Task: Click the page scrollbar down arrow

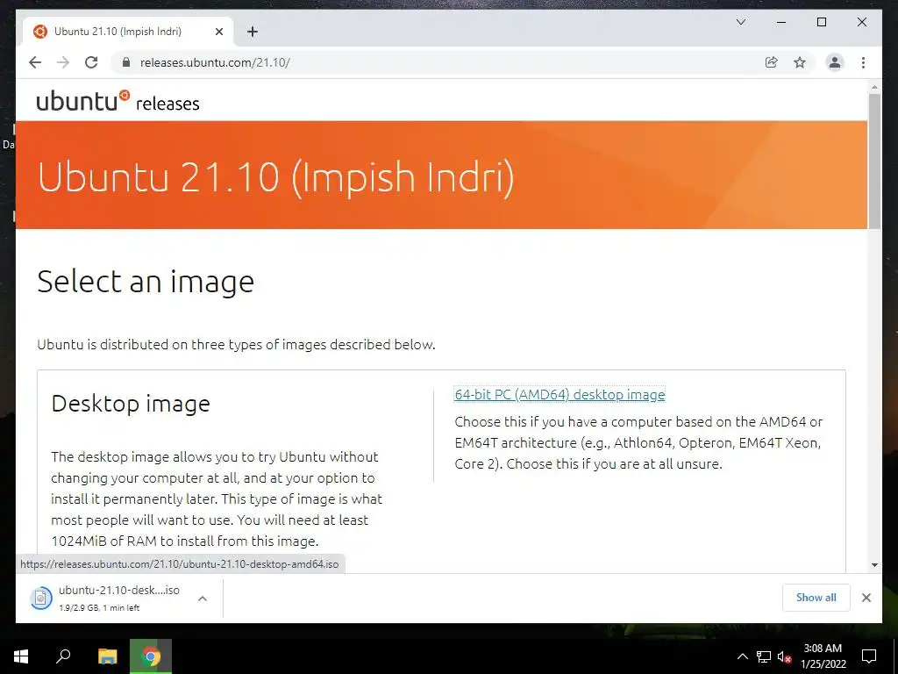Action: [874, 564]
